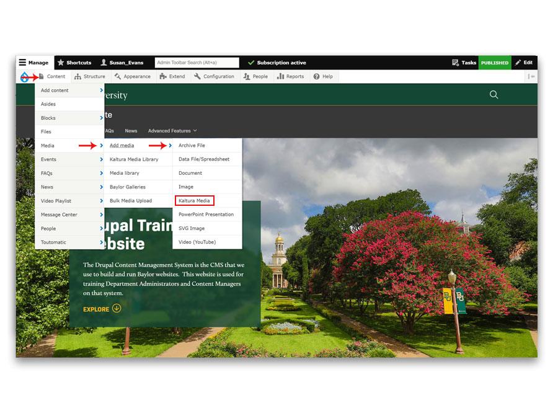Open the site search magnifier icon
The image size is (558, 403).
494,94
